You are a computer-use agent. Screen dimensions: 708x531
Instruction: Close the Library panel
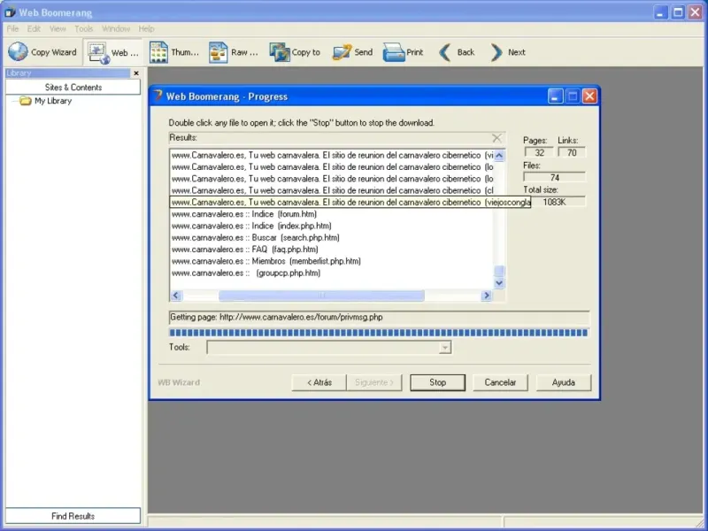136,73
